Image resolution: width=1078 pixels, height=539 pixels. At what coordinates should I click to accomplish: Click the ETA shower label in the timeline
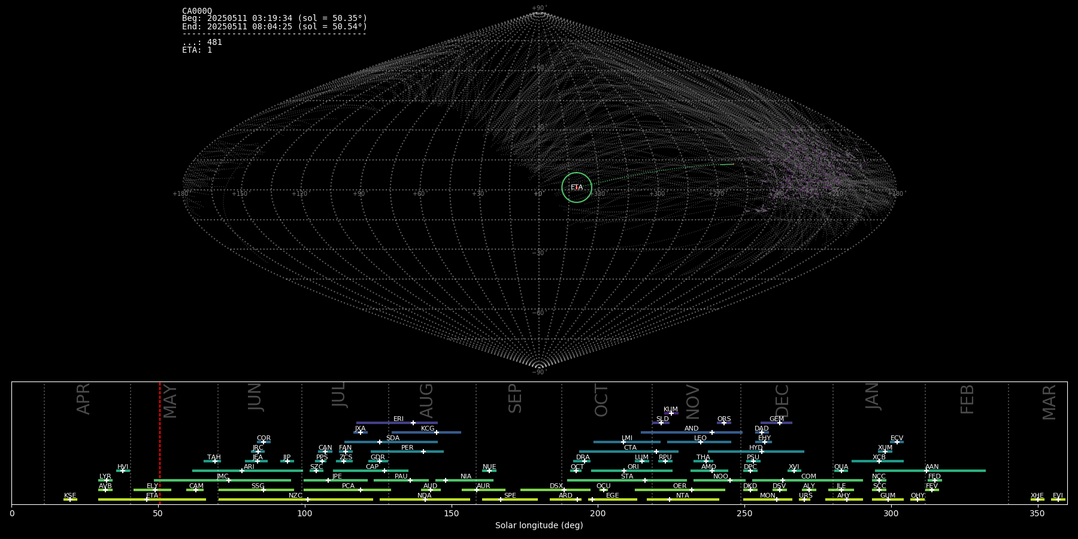click(152, 496)
